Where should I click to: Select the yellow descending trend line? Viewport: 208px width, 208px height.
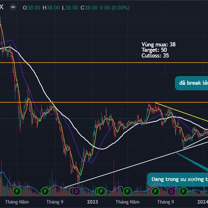coord(182,112)
